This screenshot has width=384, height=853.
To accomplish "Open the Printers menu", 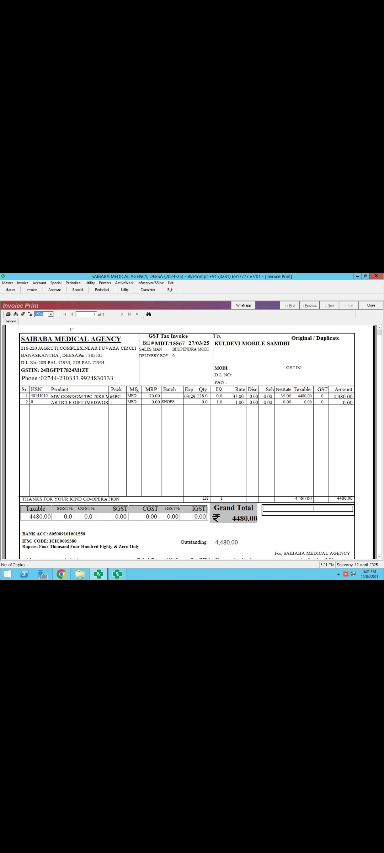I will point(105,283).
